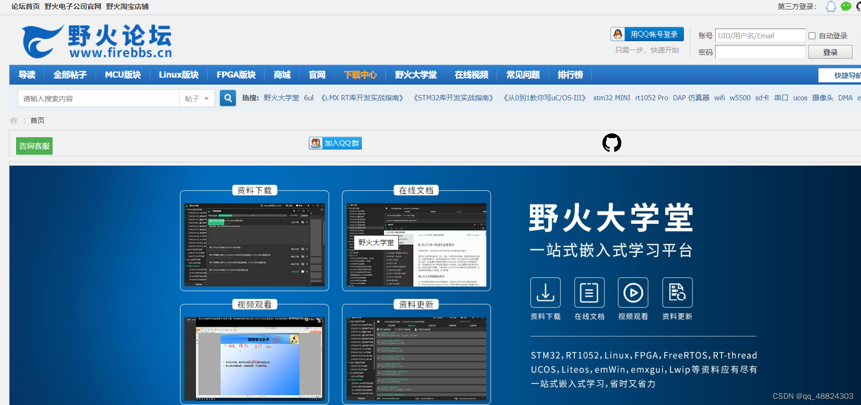Click the 加入QQ群 button
Screen dimensions: 861x405
335,143
